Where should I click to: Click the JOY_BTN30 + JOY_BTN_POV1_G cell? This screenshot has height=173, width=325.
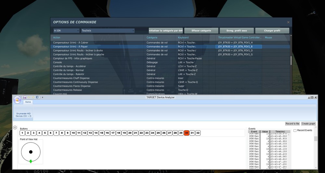tap(239, 54)
